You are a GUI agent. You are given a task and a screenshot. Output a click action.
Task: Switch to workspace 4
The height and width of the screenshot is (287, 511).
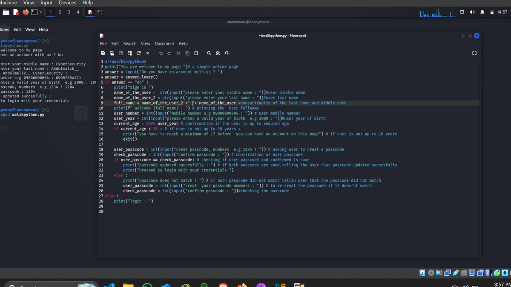pos(78,12)
